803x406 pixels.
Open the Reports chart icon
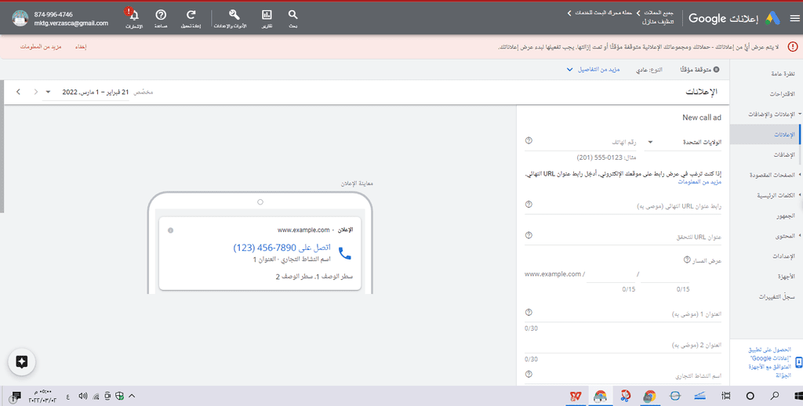point(267,18)
